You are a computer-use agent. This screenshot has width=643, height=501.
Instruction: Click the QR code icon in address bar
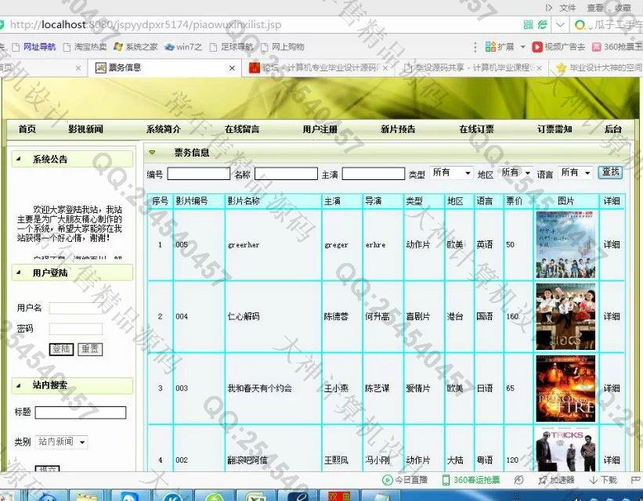pyautogui.click(x=529, y=25)
